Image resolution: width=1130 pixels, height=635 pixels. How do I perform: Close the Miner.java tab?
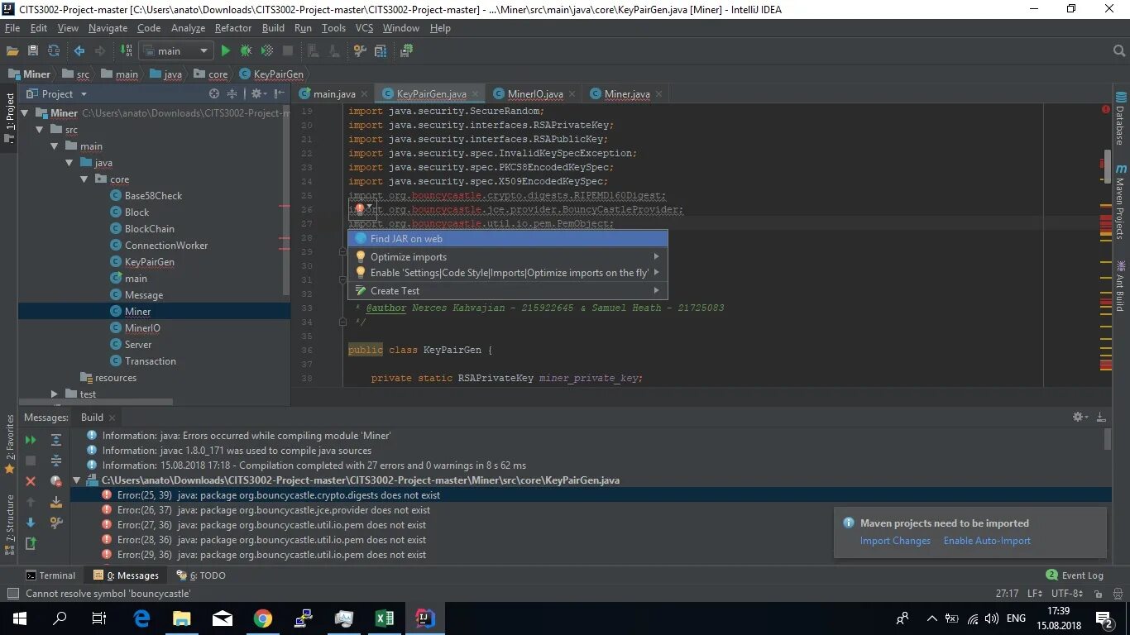pyautogui.click(x=659, y=94)
